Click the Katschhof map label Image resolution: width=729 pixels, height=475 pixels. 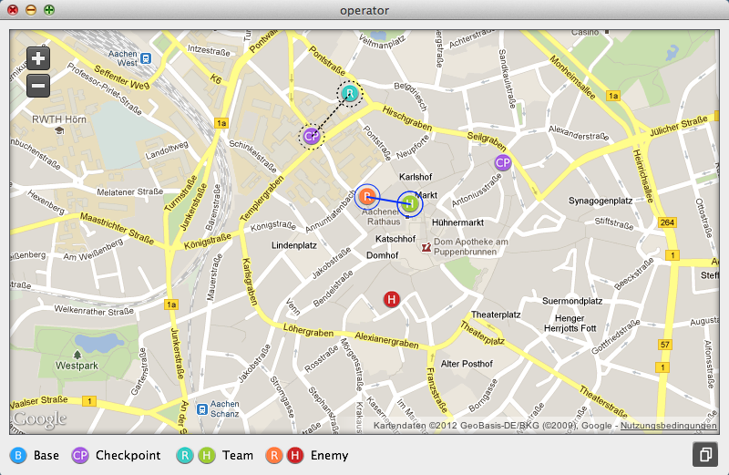395,239
